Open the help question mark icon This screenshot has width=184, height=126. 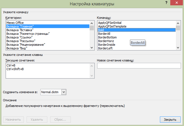166,3
